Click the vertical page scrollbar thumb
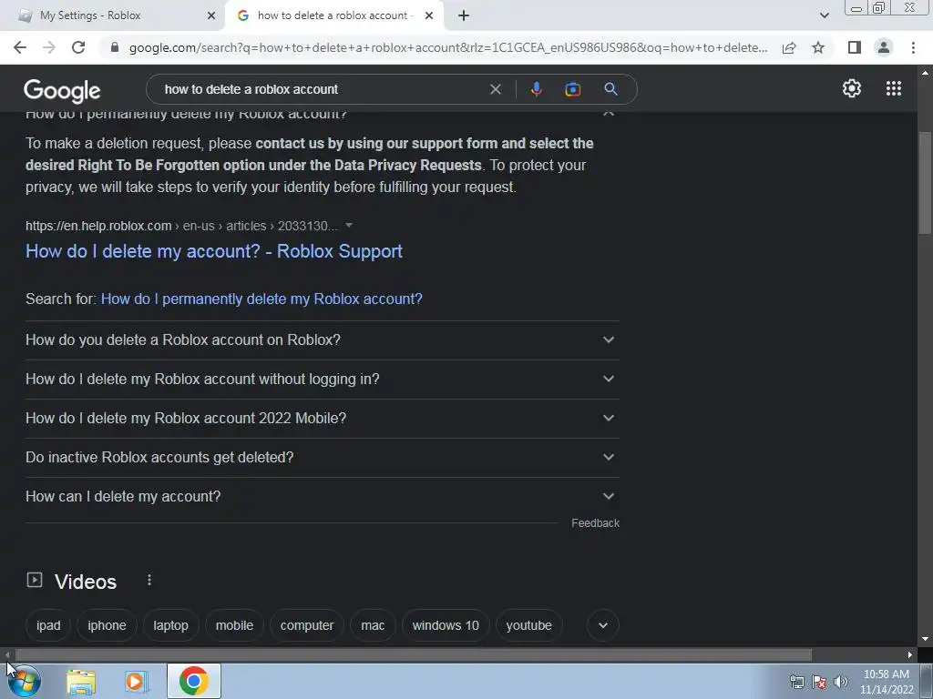 coord(925,182)
